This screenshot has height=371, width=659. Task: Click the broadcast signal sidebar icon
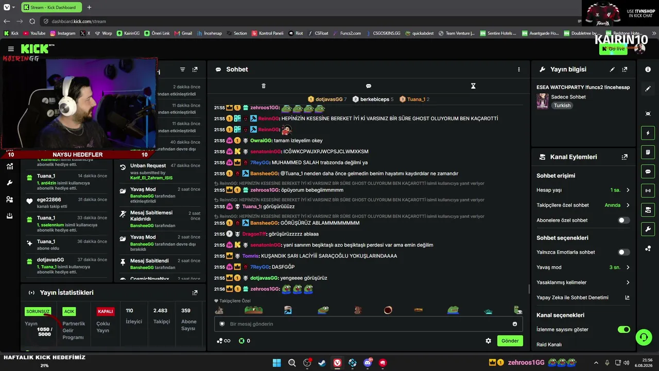[648, 191]
